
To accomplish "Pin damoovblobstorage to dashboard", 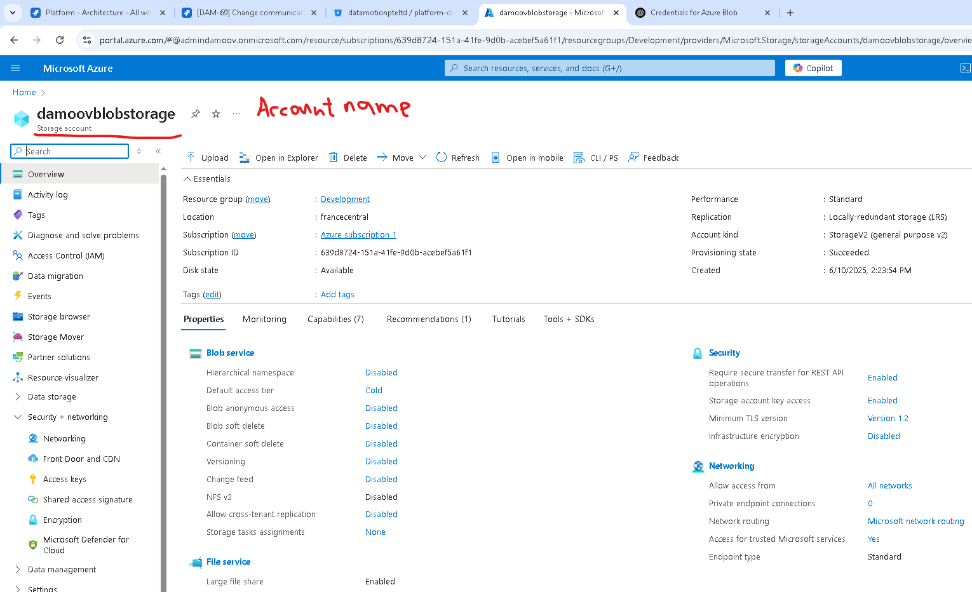I will click(195, 114).
